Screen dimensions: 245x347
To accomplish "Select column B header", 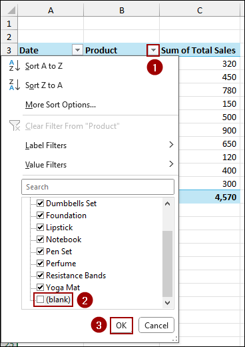I will pos(122,10).
